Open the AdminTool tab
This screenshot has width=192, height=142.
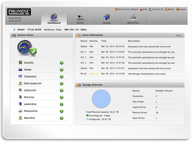[133, 18]
